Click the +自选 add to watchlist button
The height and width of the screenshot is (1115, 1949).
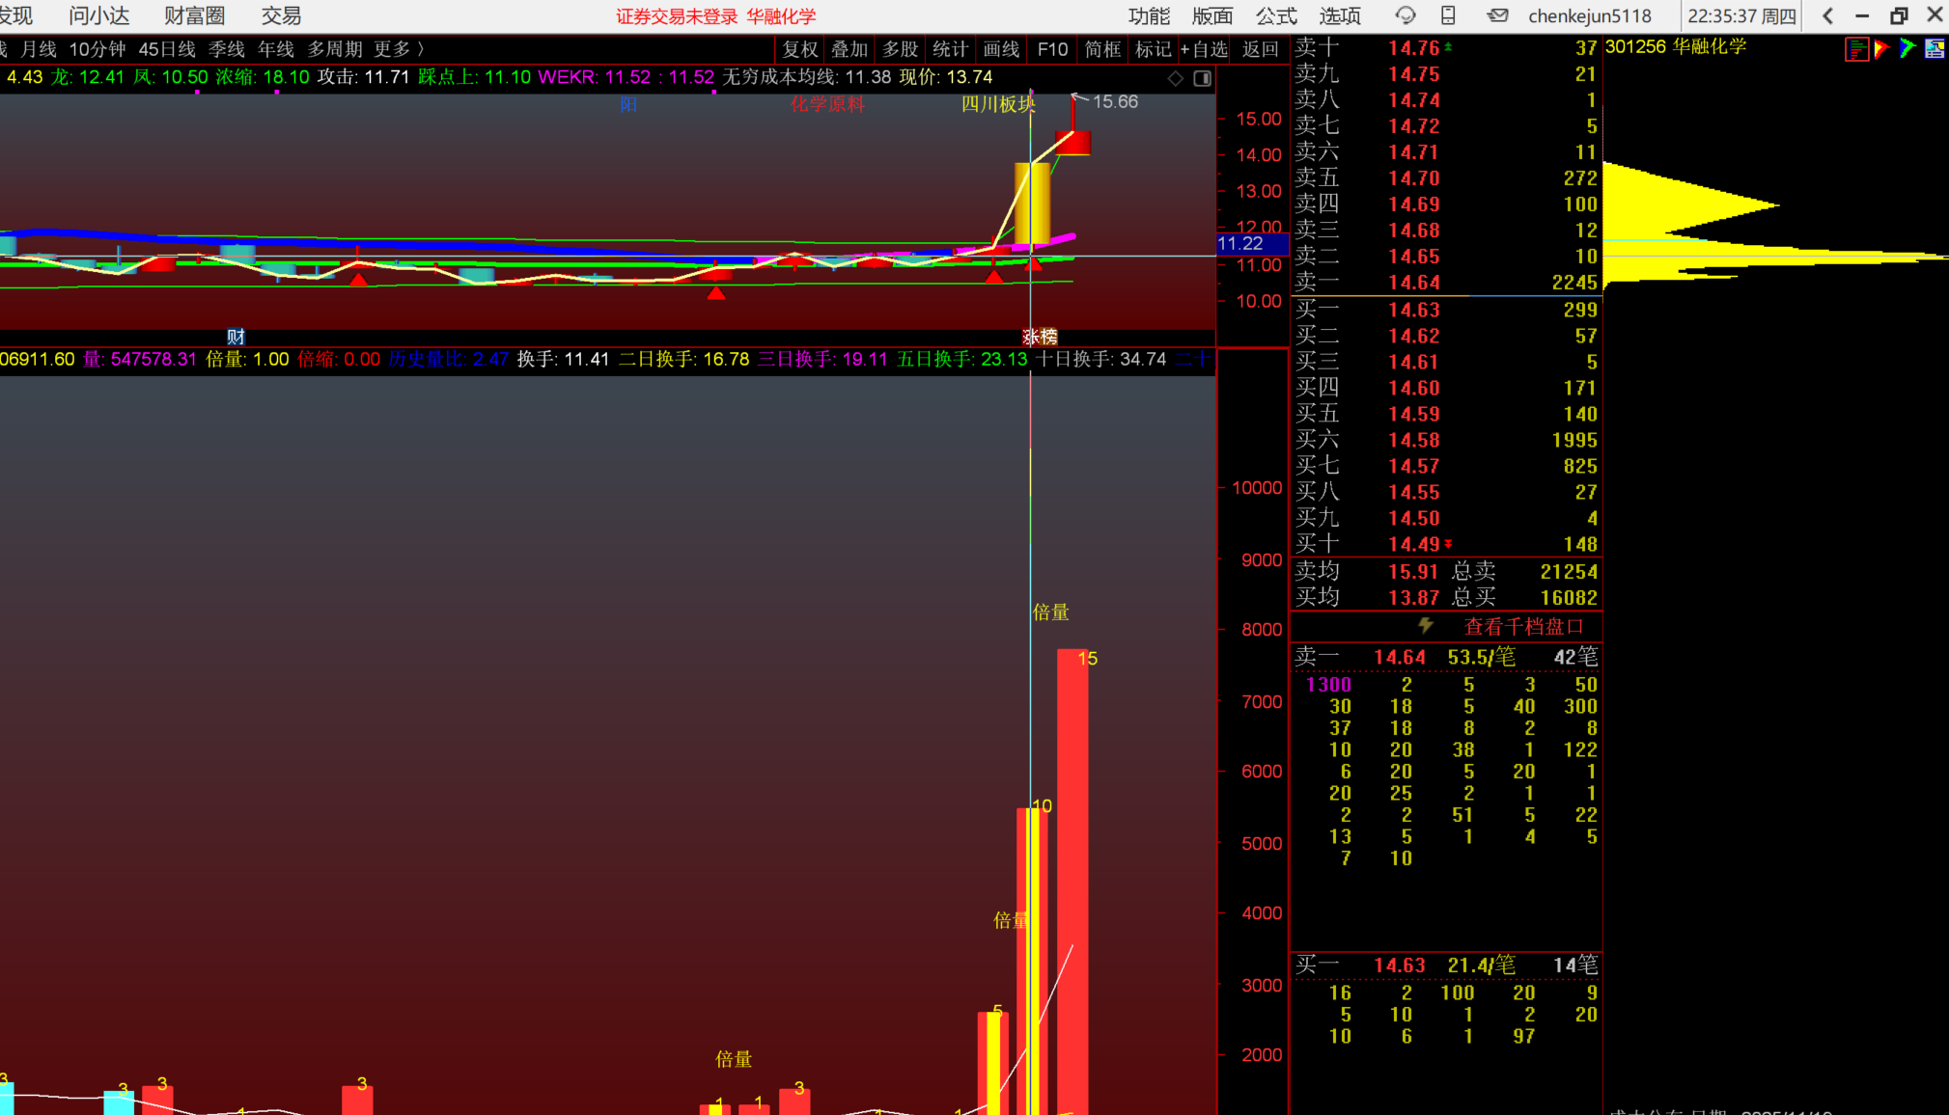click(x=1204, y=49)
